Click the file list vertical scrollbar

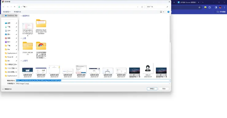coord(170,29)
